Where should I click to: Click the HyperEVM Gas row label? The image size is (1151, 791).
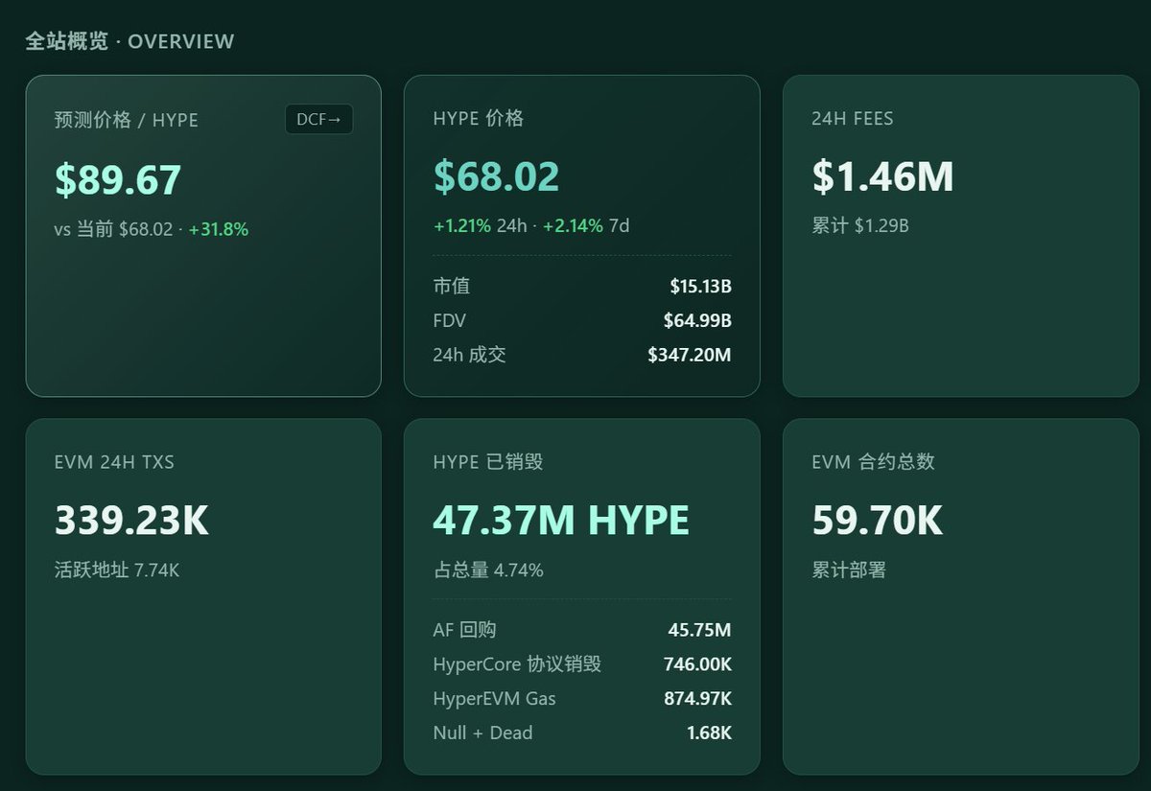(x=494, y=699)
